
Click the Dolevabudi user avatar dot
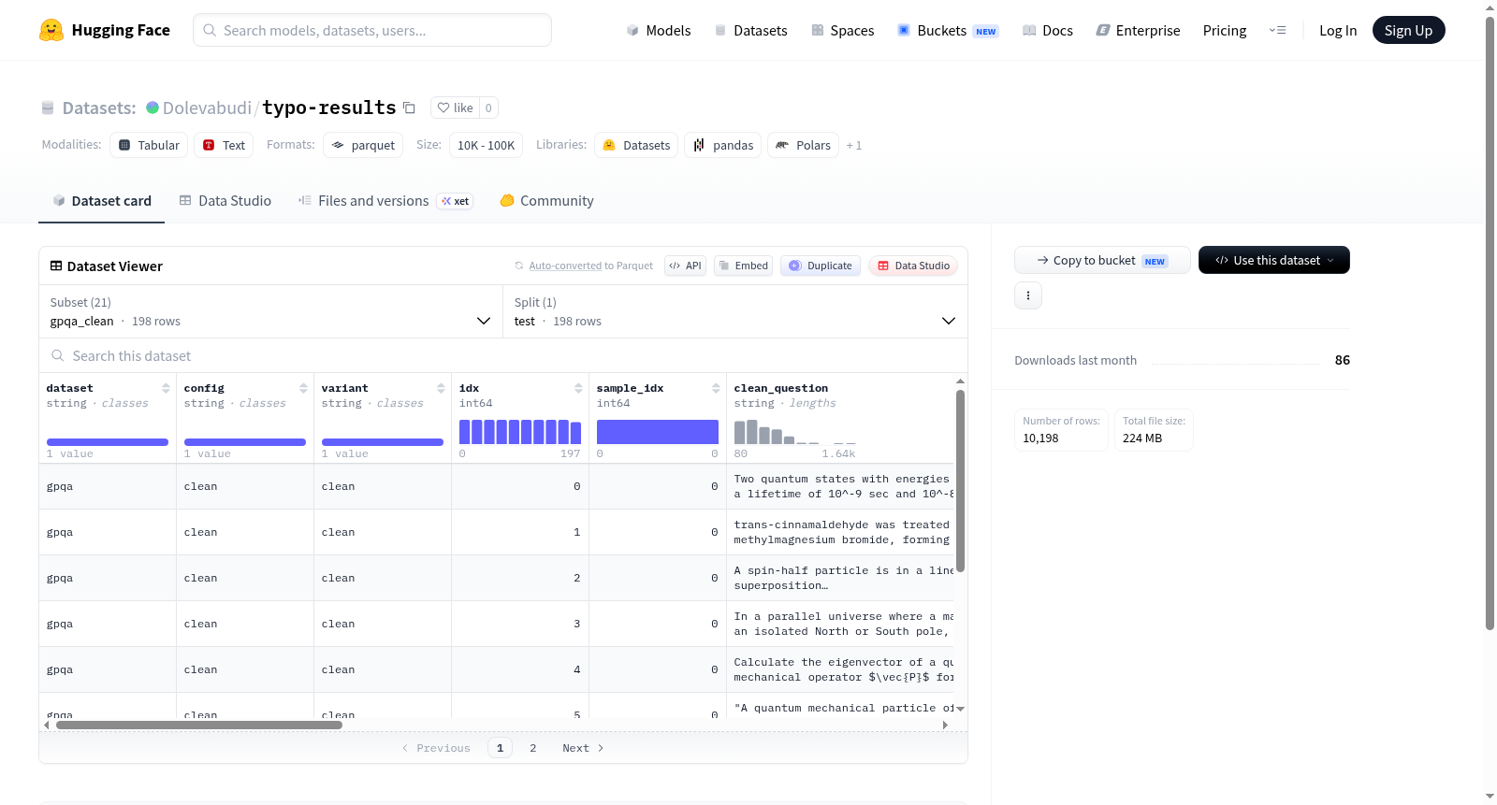pyautogui.click(x=153, y=108)
